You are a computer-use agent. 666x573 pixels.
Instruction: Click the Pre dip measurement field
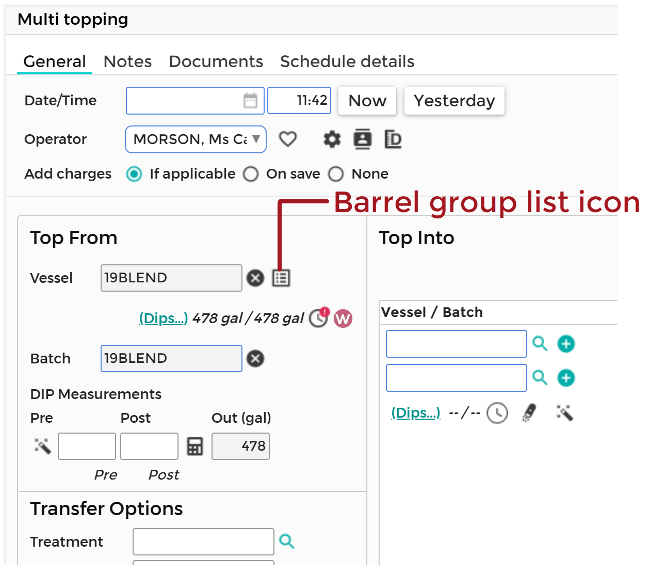(x=87, y=446)
